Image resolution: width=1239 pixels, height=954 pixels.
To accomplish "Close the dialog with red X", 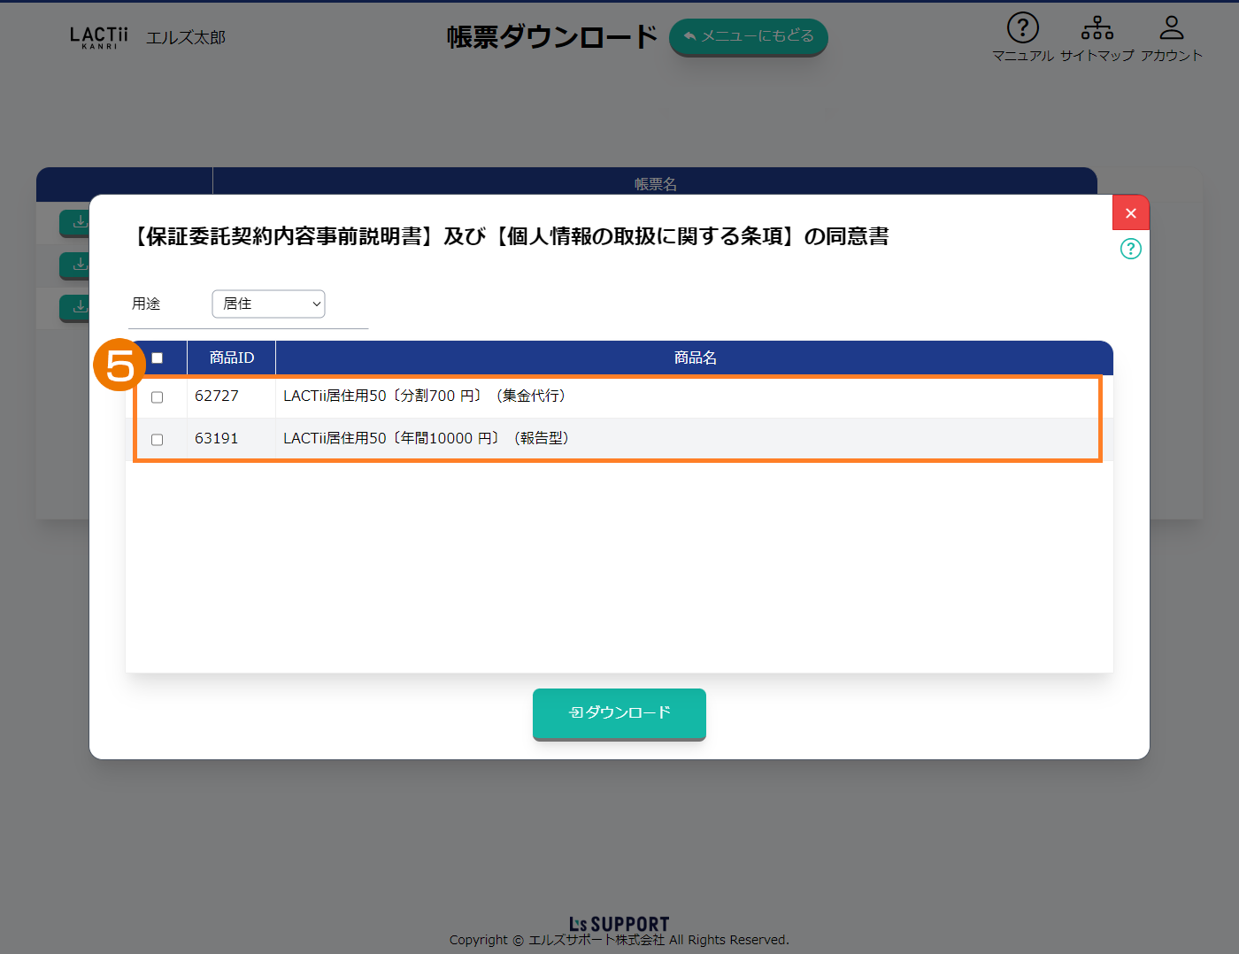I will [x=1130, y=213].
